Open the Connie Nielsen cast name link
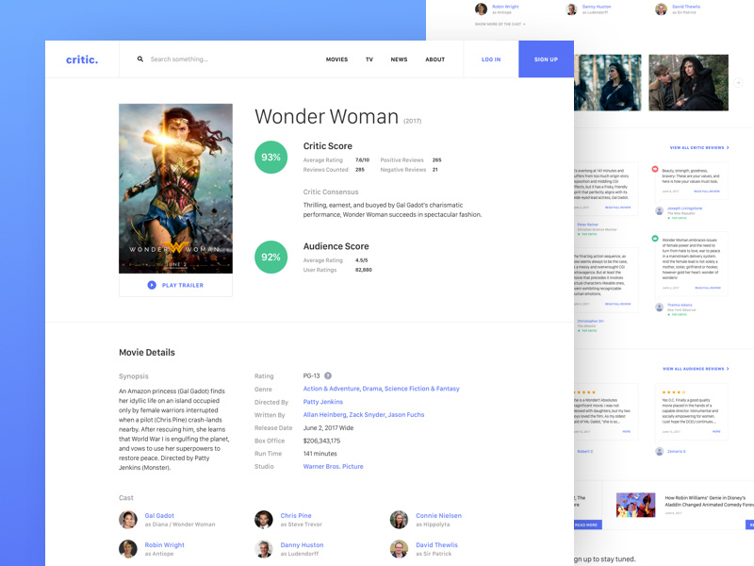The width and height of the screenshot is (754, 566). (438, 515)
